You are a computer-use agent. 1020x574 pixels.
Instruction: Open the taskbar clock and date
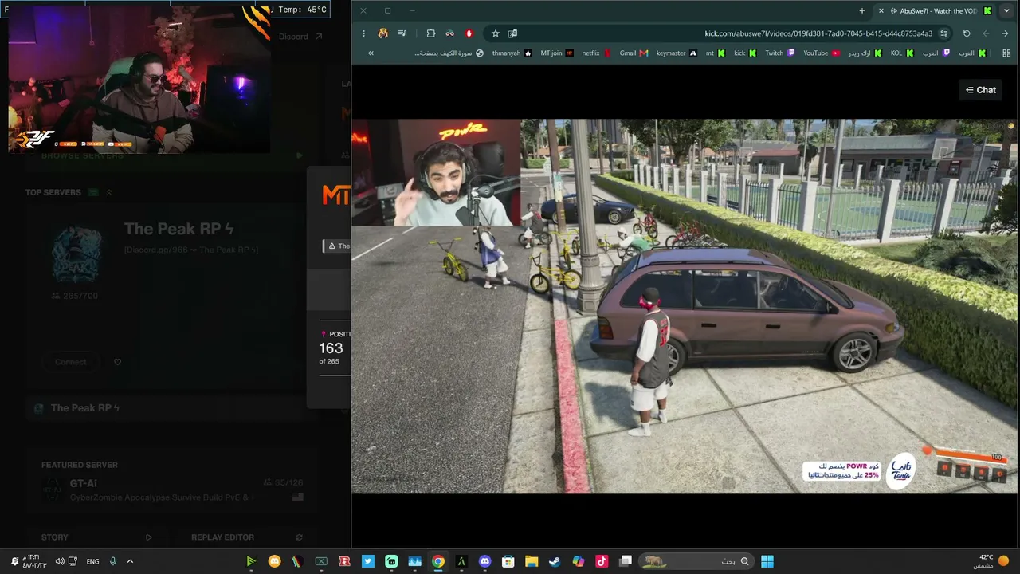coord(33,561)
